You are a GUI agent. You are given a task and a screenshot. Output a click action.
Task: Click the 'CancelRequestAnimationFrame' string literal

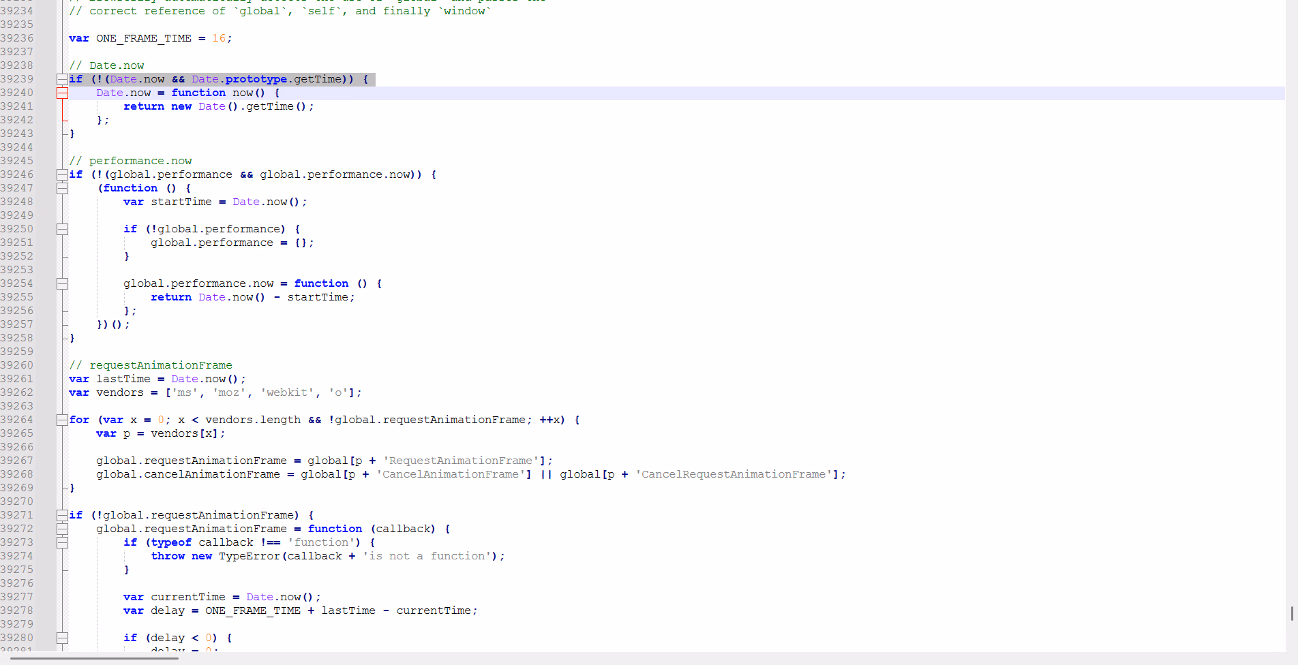(733, 474)
